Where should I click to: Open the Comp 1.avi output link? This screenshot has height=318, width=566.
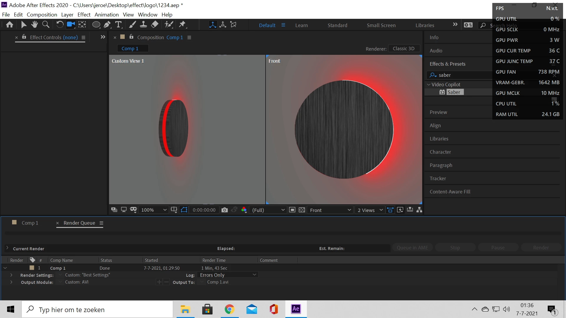pyautogui.click(x=218, y=282)
